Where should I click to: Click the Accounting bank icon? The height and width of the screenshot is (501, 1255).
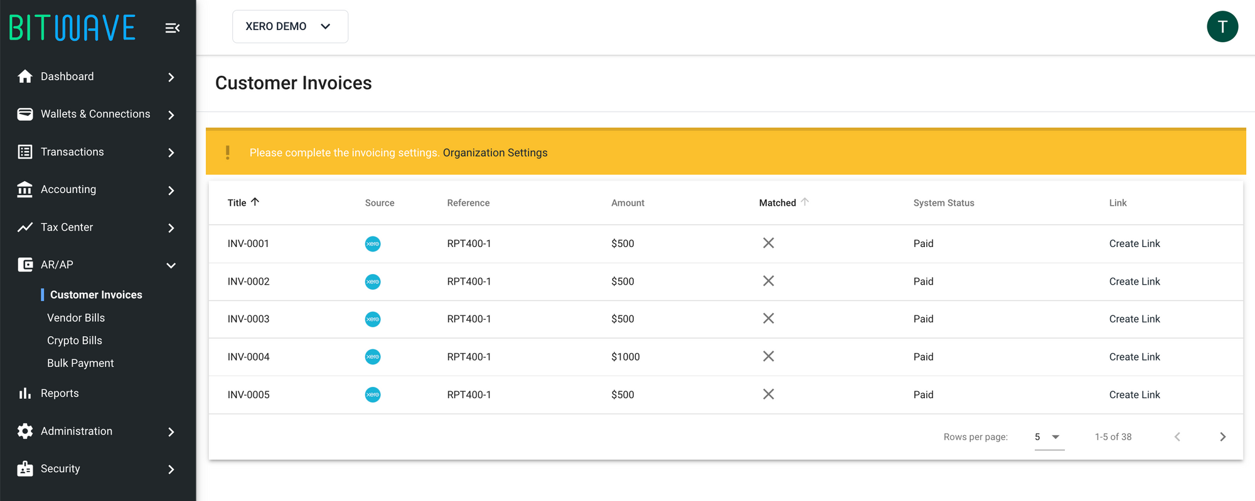(x=25, y=189)
